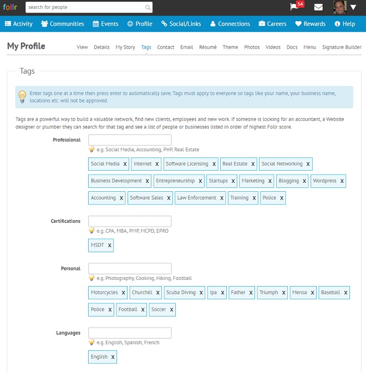Remove the Software Licensing tag
Viewport: 366px width, 373px height.
[214, 164]
